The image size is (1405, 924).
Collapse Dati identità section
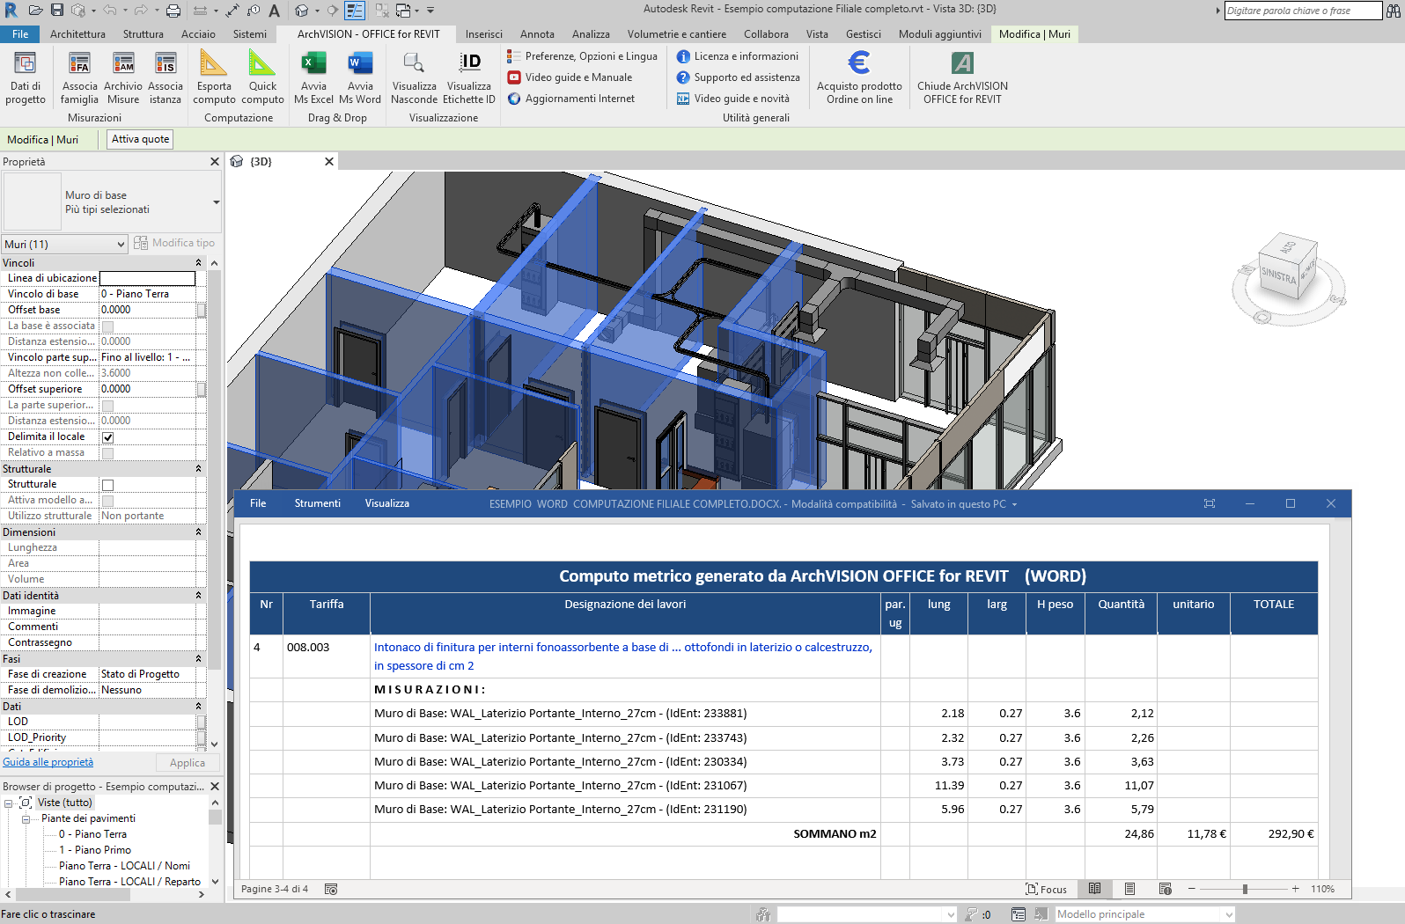[198, 596]
